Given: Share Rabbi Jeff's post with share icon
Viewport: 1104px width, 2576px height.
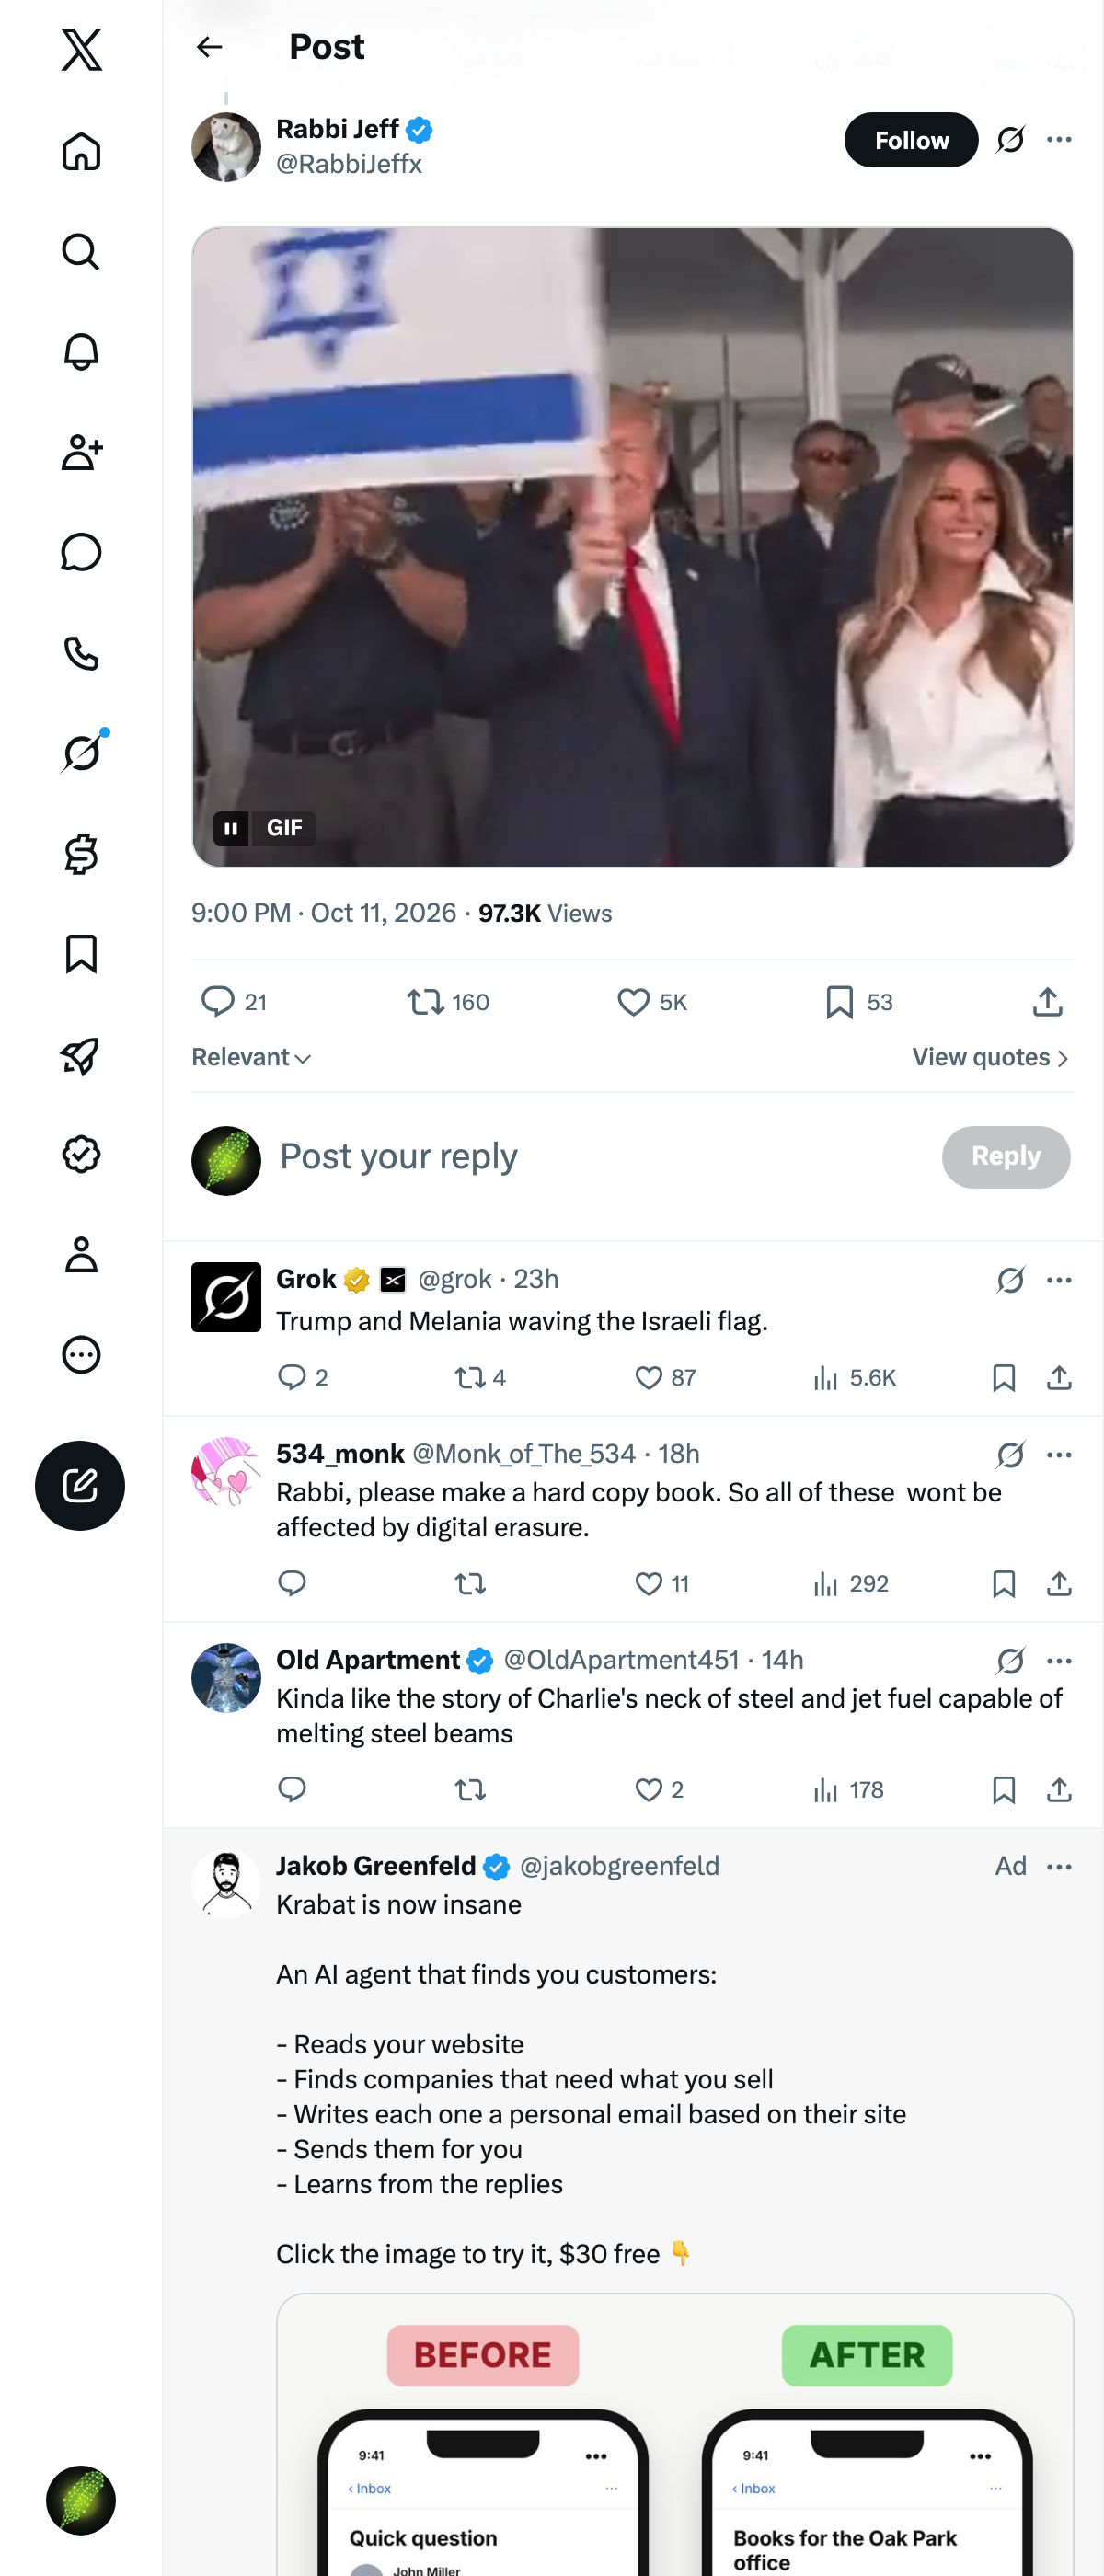Looking at the screenshot, I should tap(1047, 1001).
